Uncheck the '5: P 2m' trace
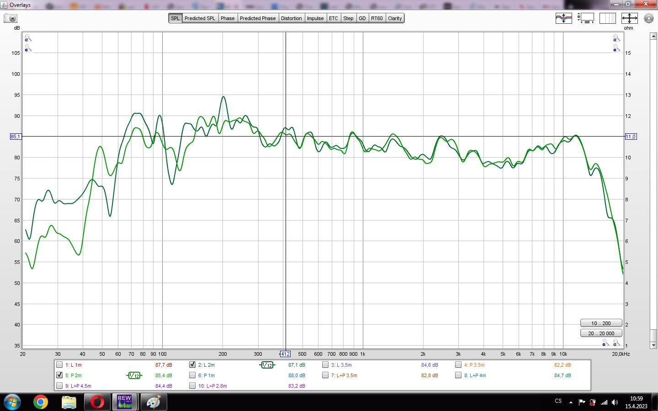 pyautogui.click(x=59, y=375)
